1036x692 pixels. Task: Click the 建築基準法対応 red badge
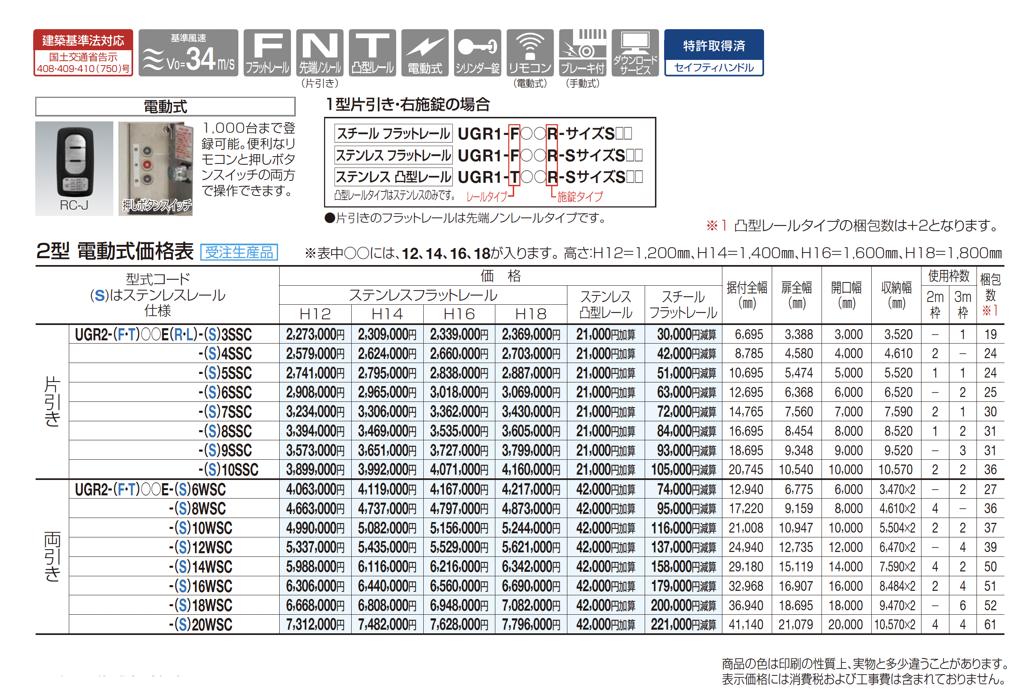pyautogui.click(x=83, y=53)
